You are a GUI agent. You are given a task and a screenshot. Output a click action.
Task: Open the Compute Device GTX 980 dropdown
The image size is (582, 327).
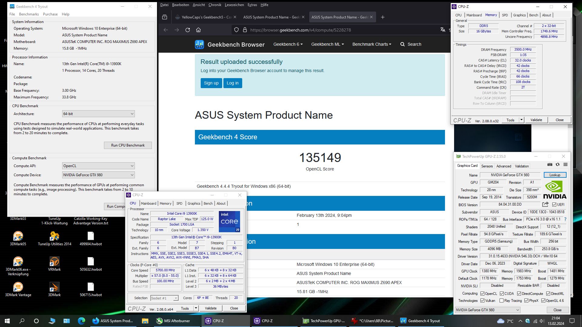coord(98,175)
